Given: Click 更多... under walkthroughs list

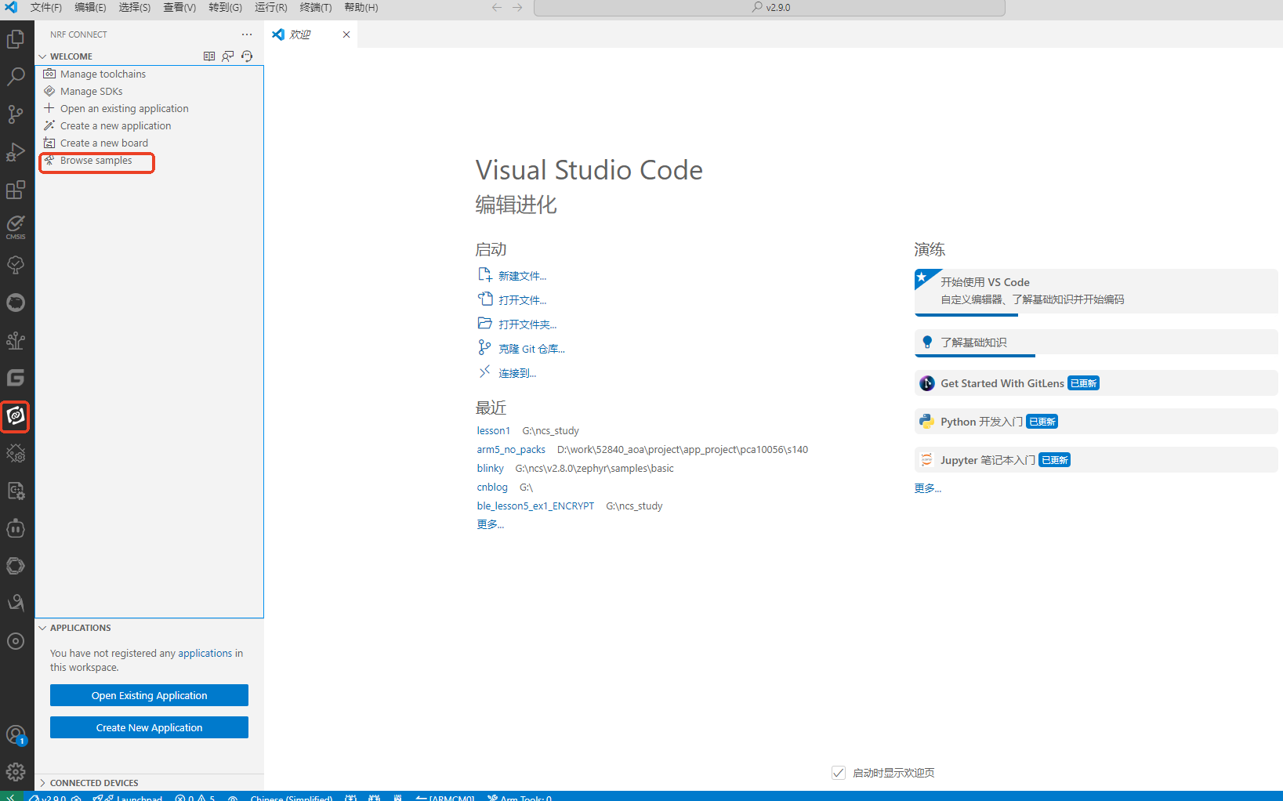Looking at the screenshot, I should pos(927,488).
